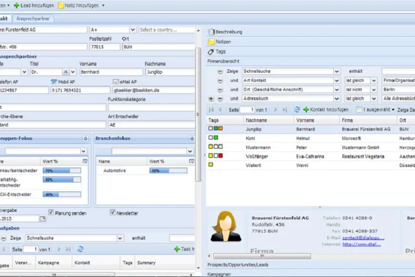Uncheck the Newsletter checkbox

point(113,212)
